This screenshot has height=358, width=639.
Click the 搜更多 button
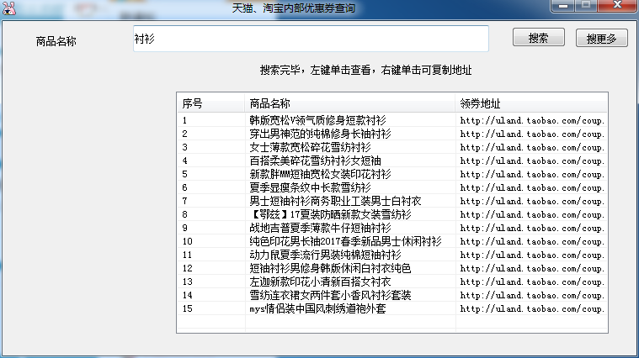point(601,39)
